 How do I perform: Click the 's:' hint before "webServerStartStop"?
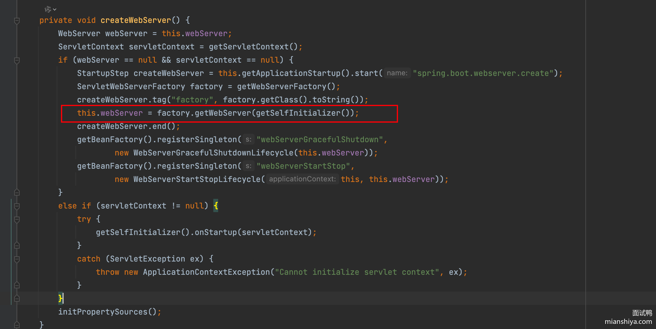pos(248,166)
